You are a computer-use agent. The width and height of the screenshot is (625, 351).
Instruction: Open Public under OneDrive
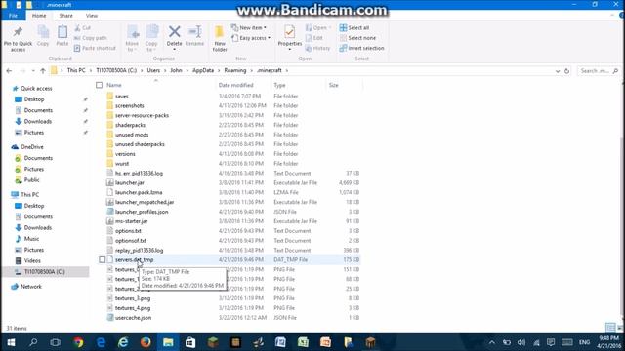pyautogui.click(x=31, y=179)
